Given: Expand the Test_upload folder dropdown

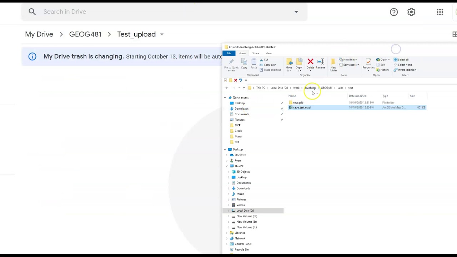Looking at the screenshot, I should [x=162, y=34].
